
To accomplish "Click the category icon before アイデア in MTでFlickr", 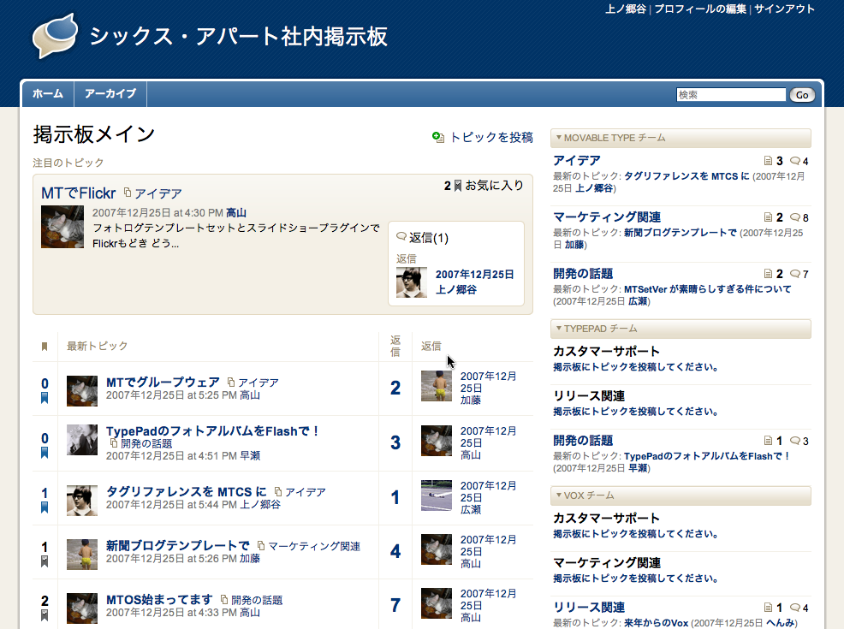I will point(128,192).
